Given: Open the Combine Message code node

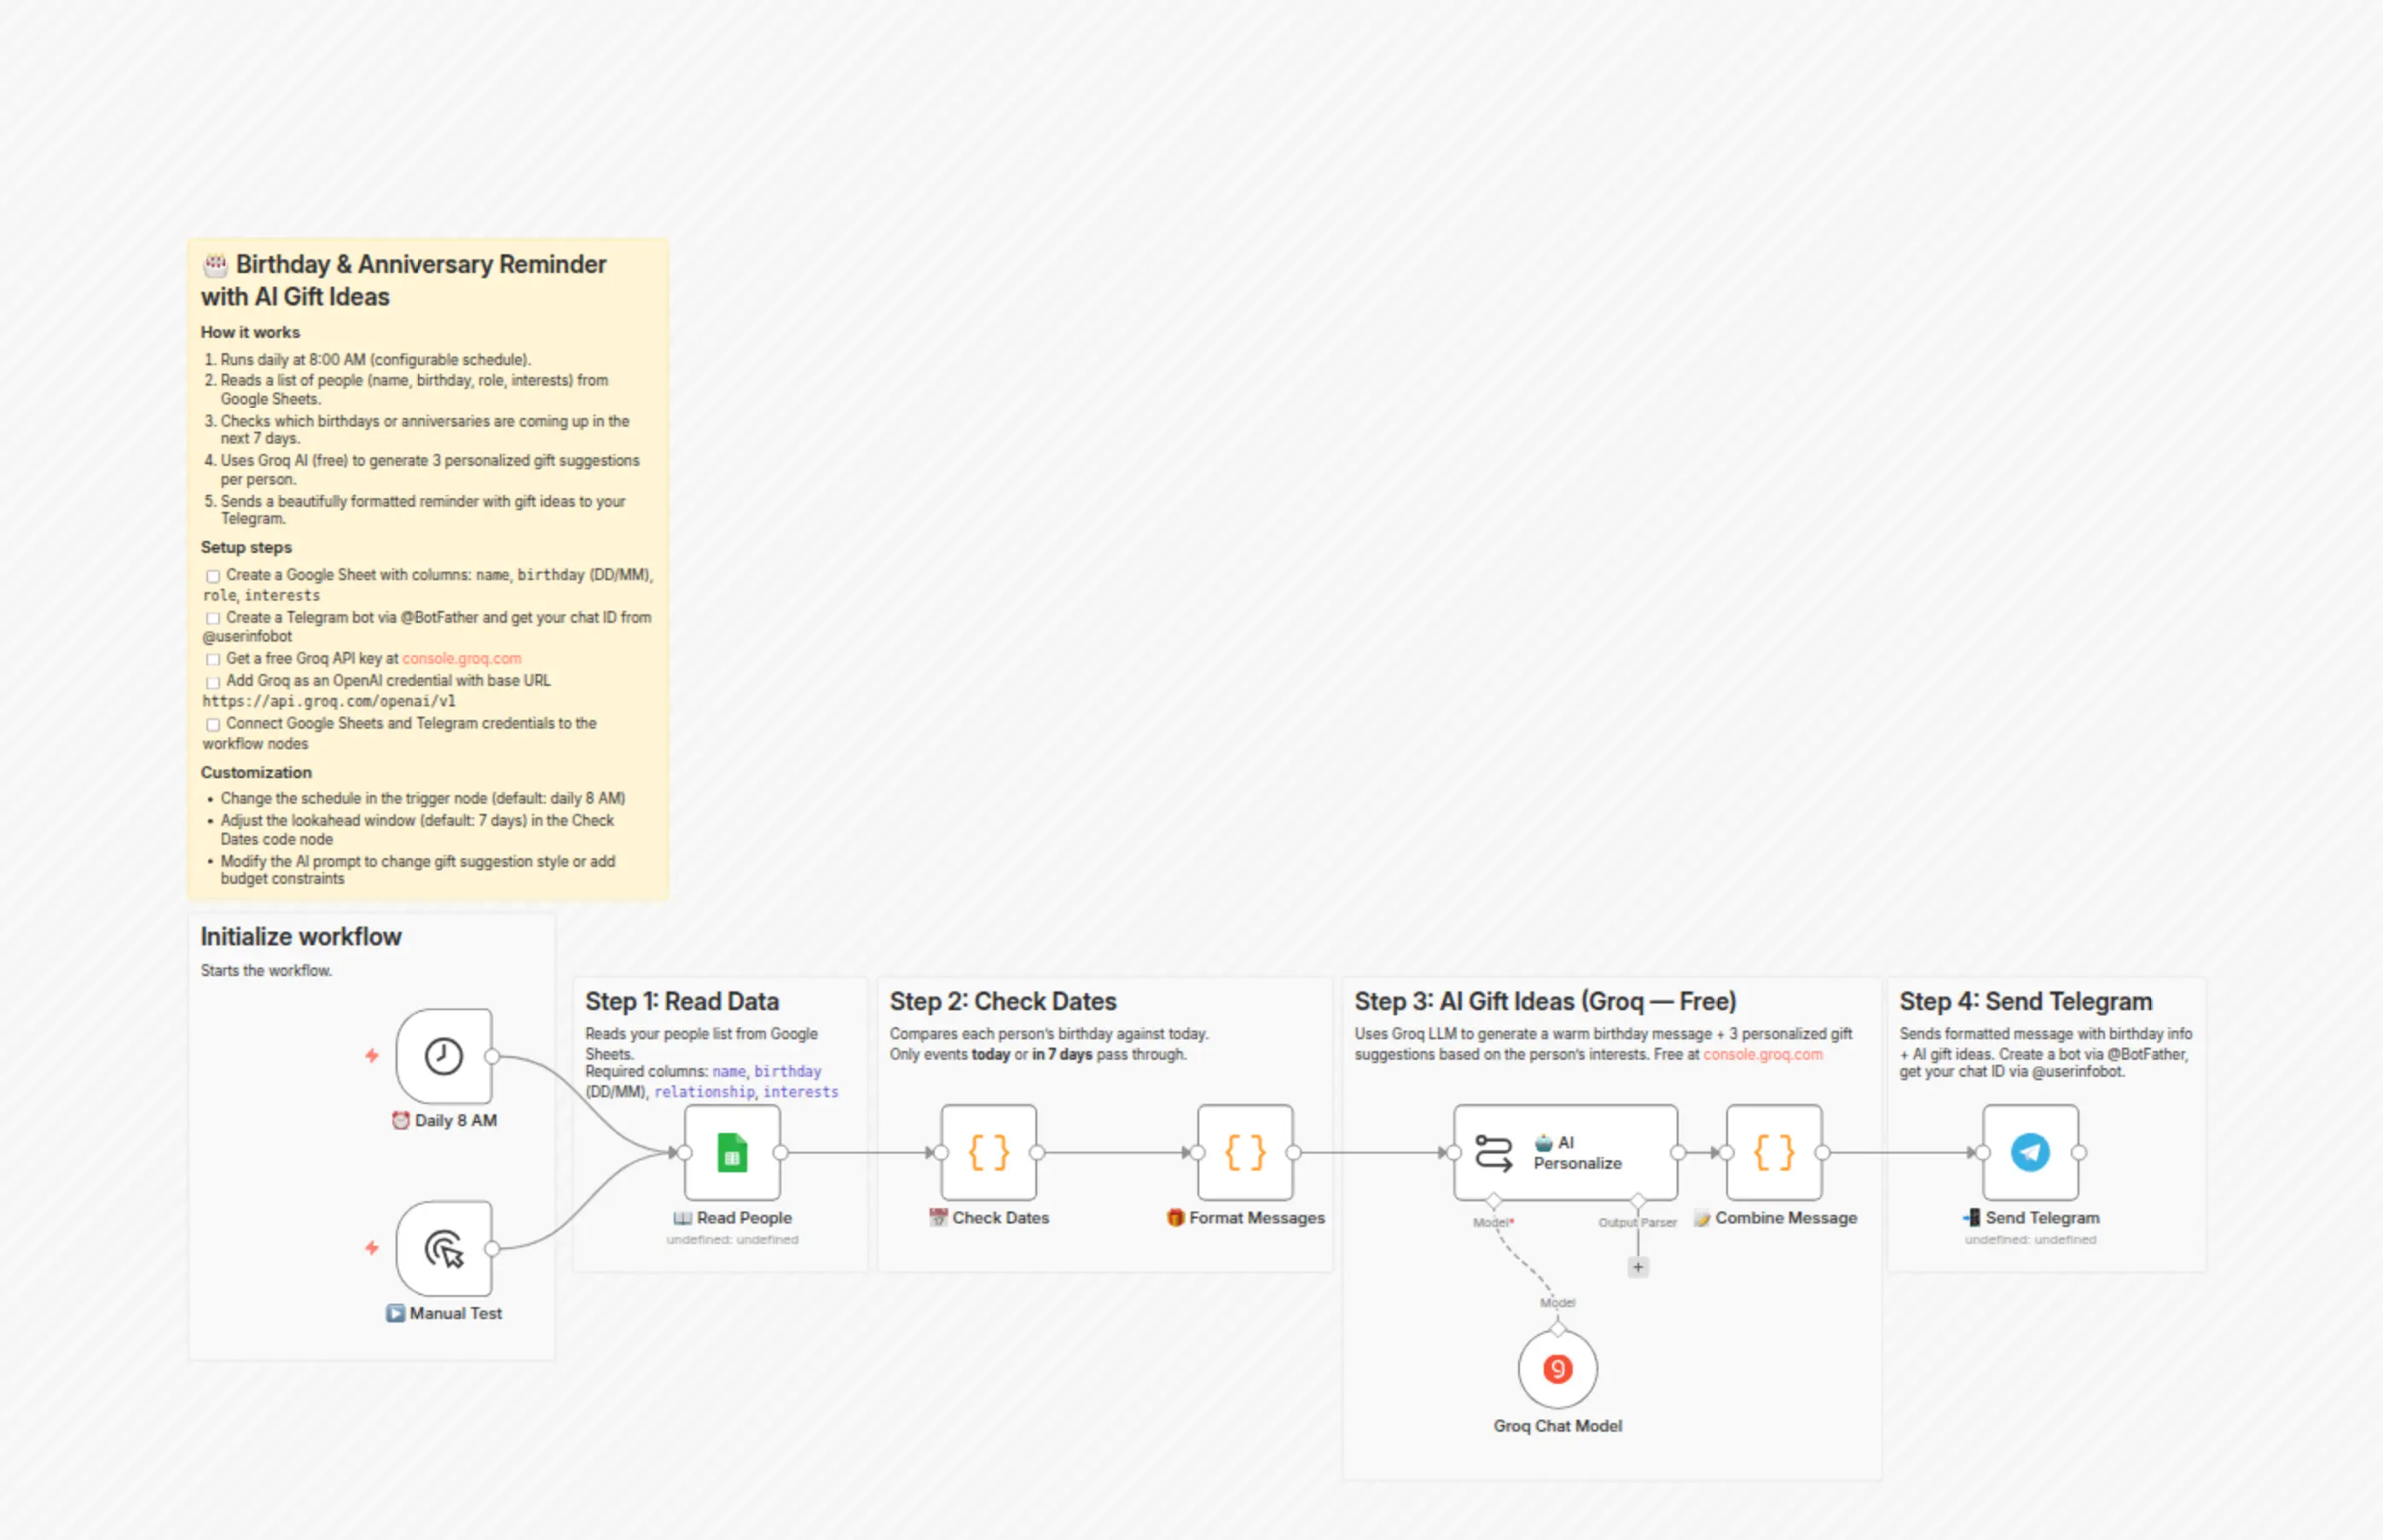Looking at the screenshot, I should coord(1774,1152).
